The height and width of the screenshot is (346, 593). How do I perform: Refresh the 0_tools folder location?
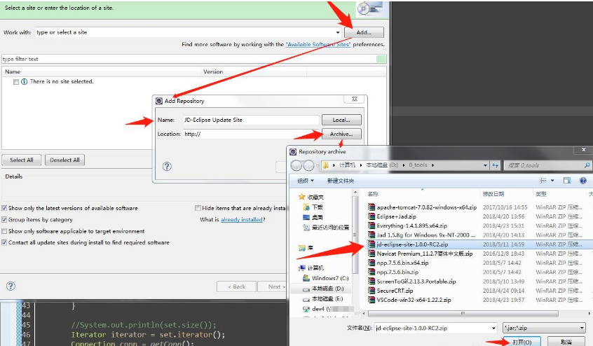click(495, 165)
